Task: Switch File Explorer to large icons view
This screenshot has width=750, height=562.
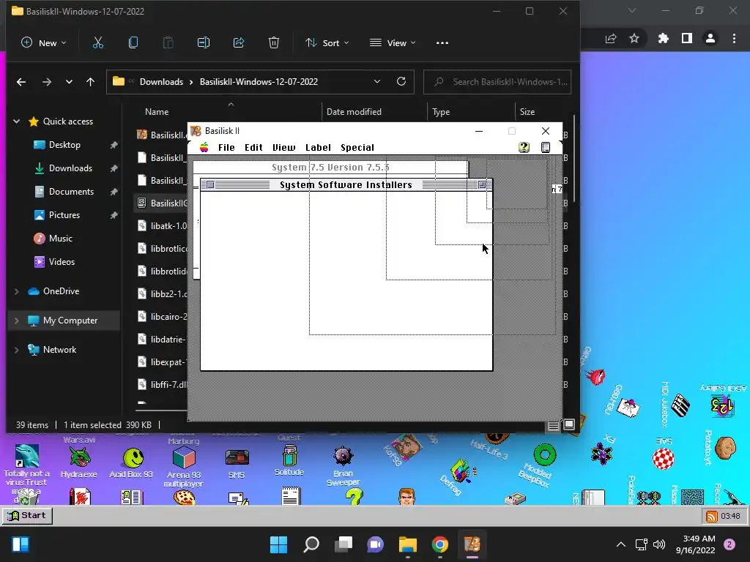Action: click(x=568, y=424)
